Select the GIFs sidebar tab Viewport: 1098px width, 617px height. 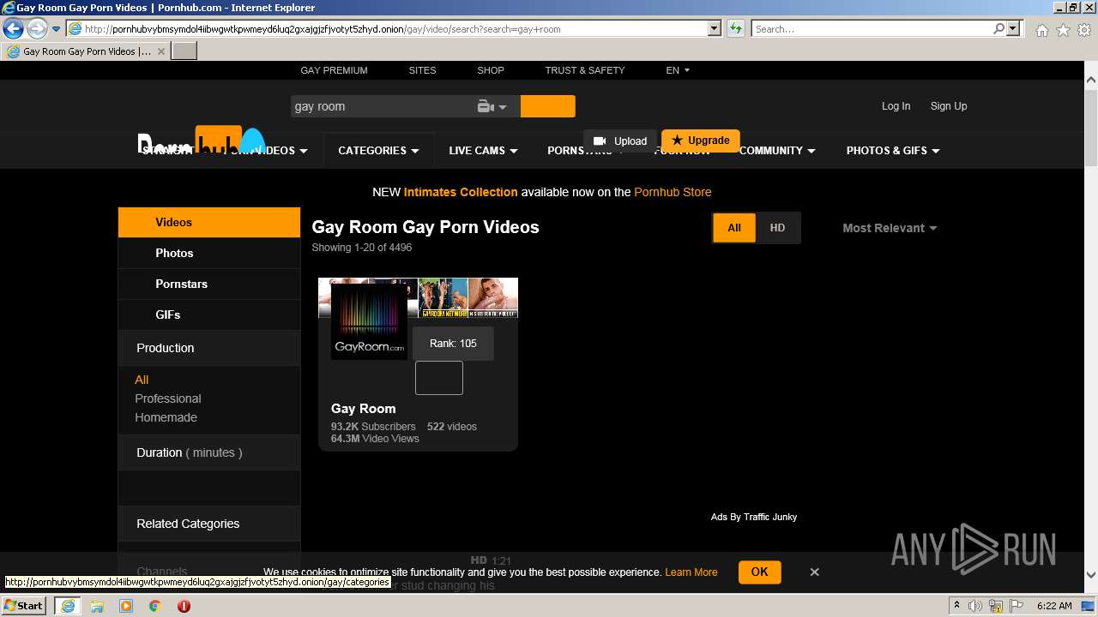pos(209,314)
